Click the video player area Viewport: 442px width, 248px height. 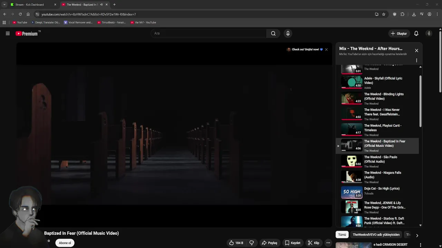[x=174, y=135]
